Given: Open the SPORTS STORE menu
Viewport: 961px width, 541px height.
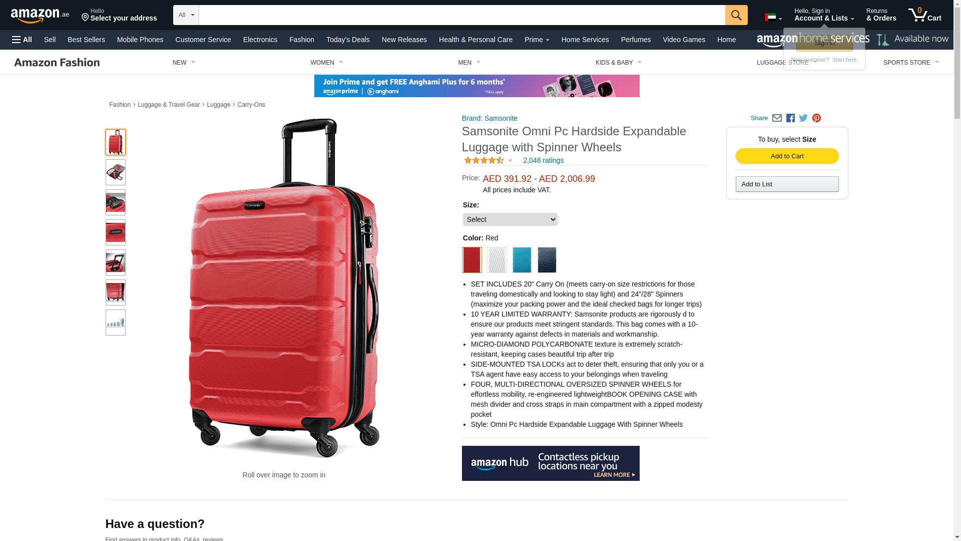Looking at the screenshot, I should click(x=910, y=63).
